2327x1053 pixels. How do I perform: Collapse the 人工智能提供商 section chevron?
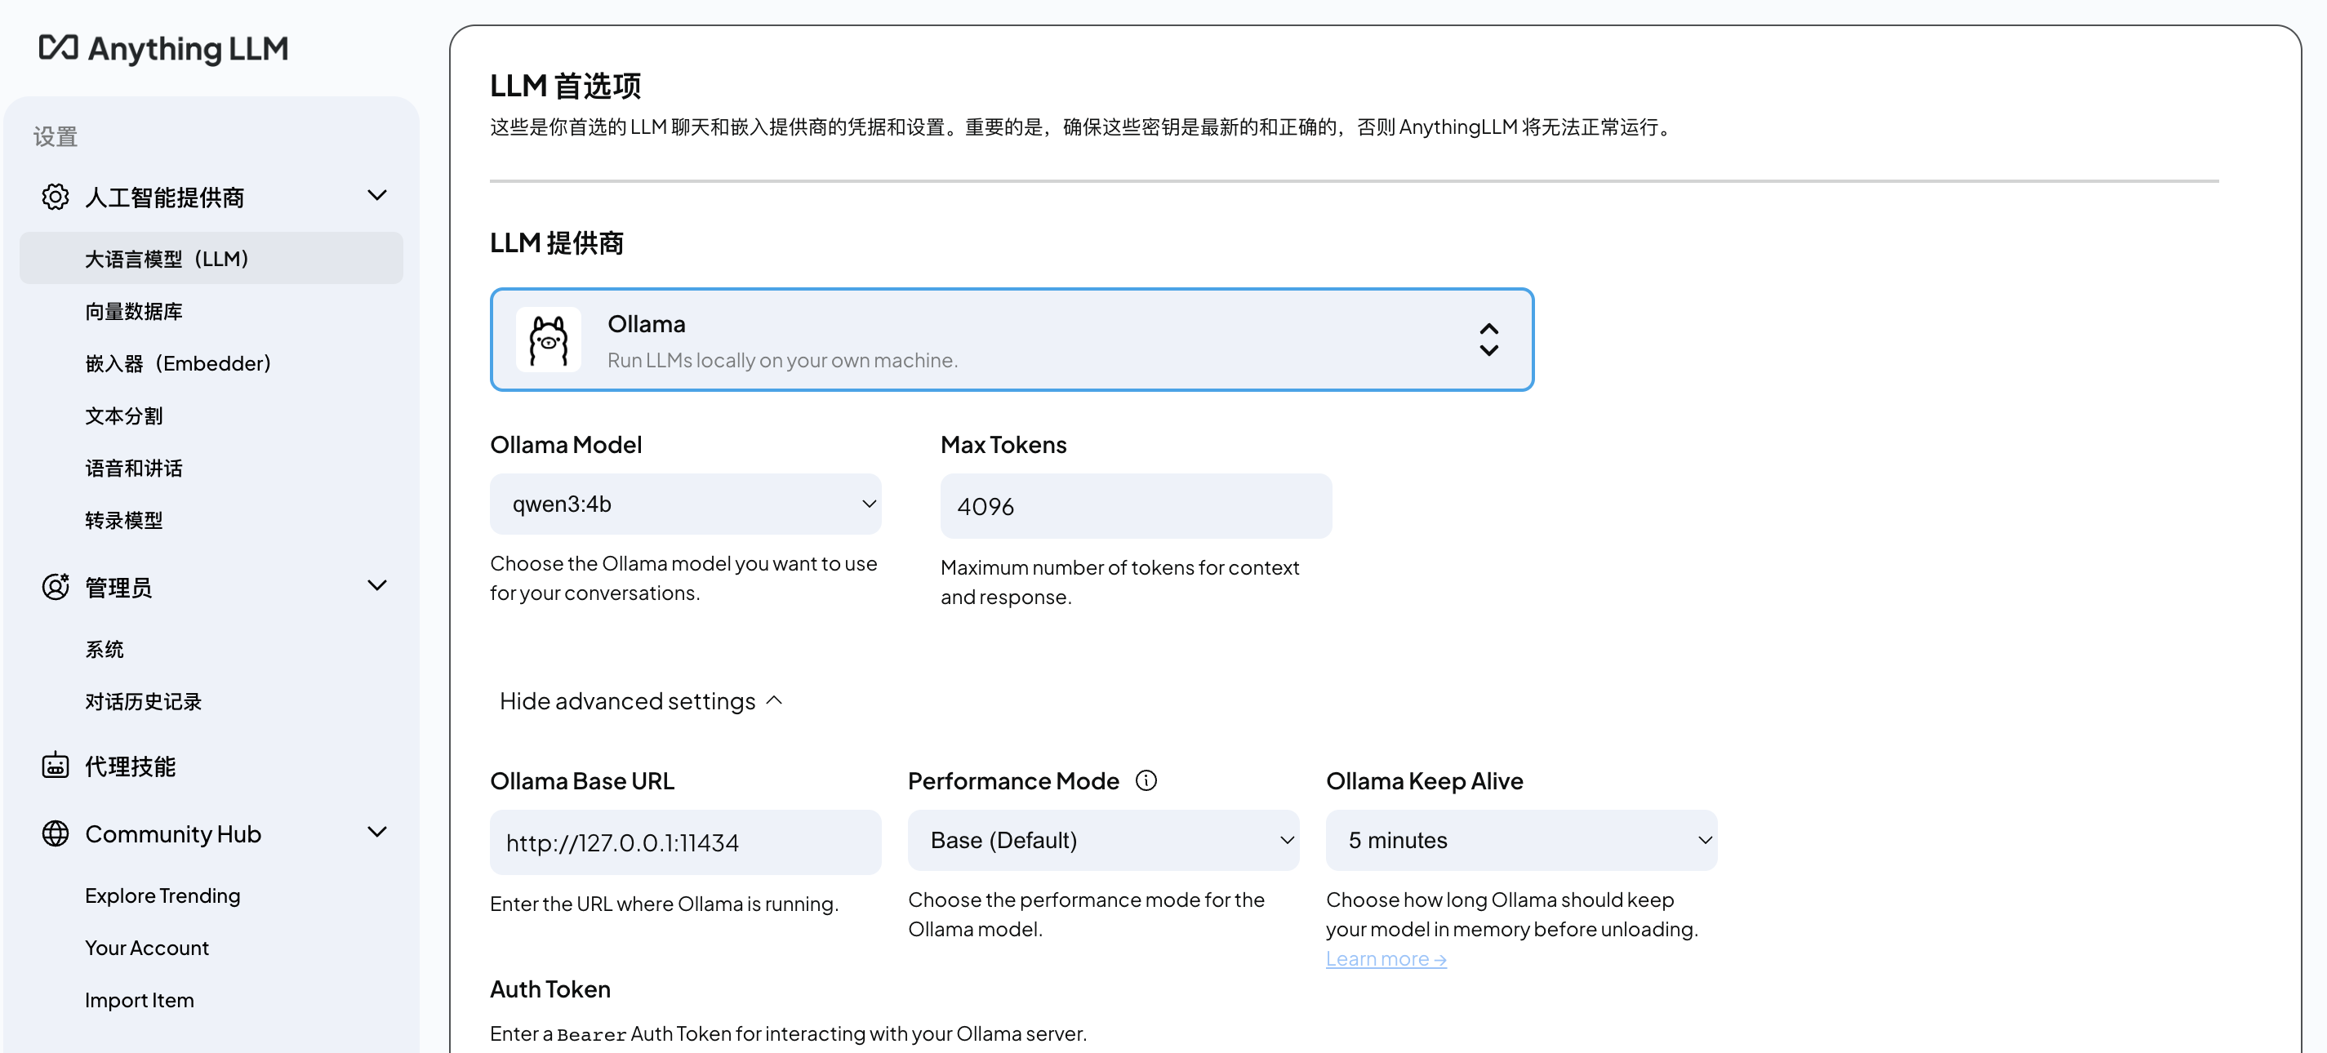377,195
